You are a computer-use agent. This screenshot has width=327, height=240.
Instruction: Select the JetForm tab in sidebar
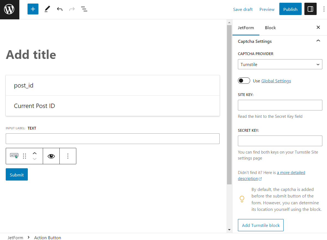click(246, 28)
